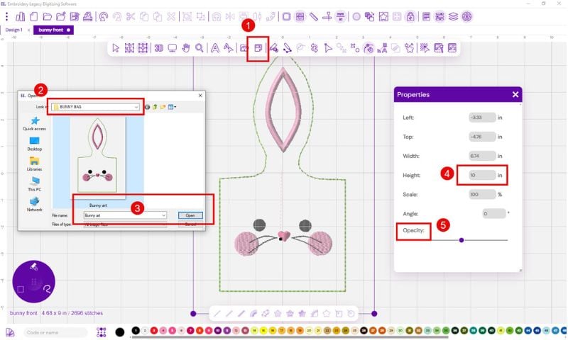Select the Zoom magnifier tool
The width and height of the screenshot is (568, 340).
tap(200, 48)
